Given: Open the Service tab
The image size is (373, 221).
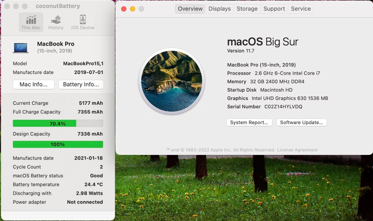Looking at the screenshot, I should (301, 9).
